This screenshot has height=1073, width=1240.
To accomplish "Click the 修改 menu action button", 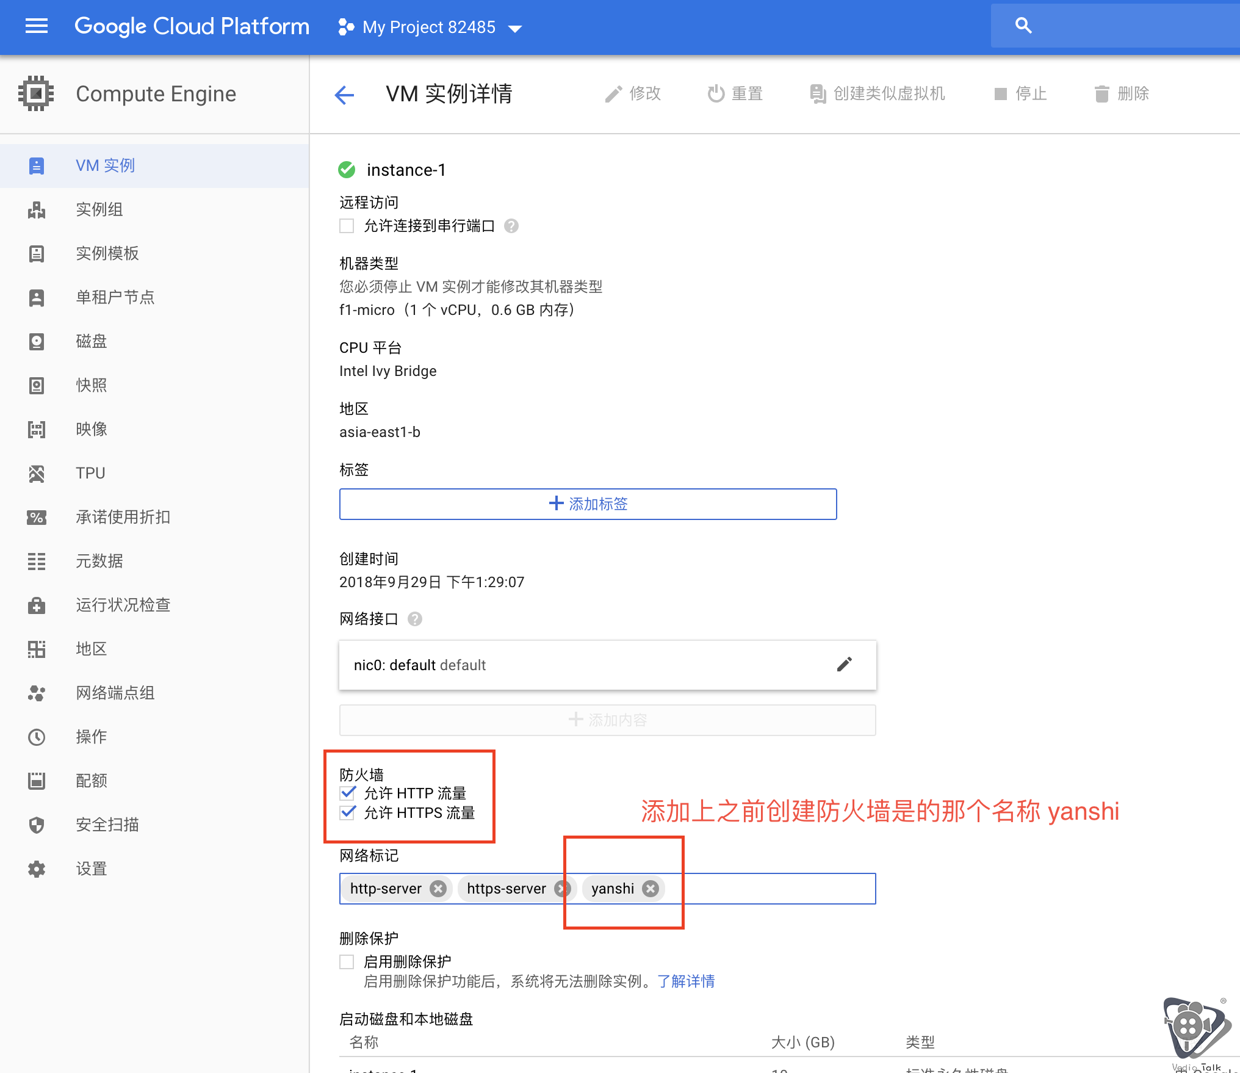I will [633, 94].
